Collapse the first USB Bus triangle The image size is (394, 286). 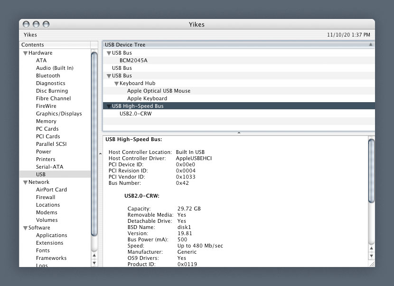coord(109,53)
